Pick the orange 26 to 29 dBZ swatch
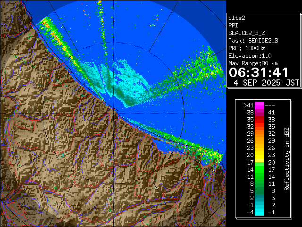Screen dimensions: 302x227 click(260, 140)
